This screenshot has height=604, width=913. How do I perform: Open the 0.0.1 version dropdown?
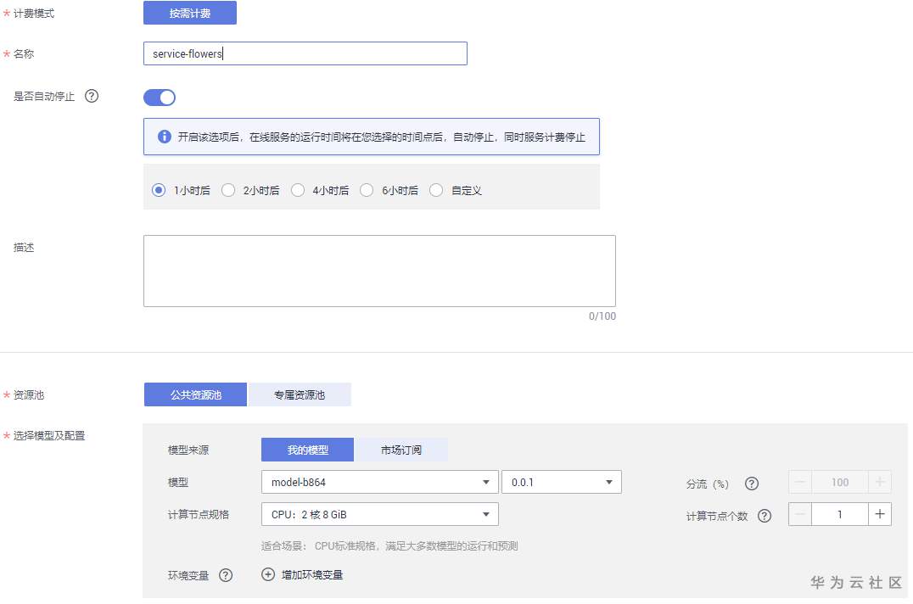(x=562, y=482)
